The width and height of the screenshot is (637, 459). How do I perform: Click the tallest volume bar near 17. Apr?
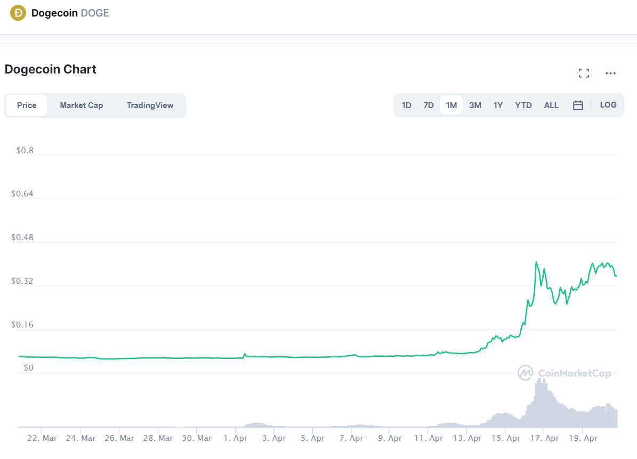(x=541, y=403)
